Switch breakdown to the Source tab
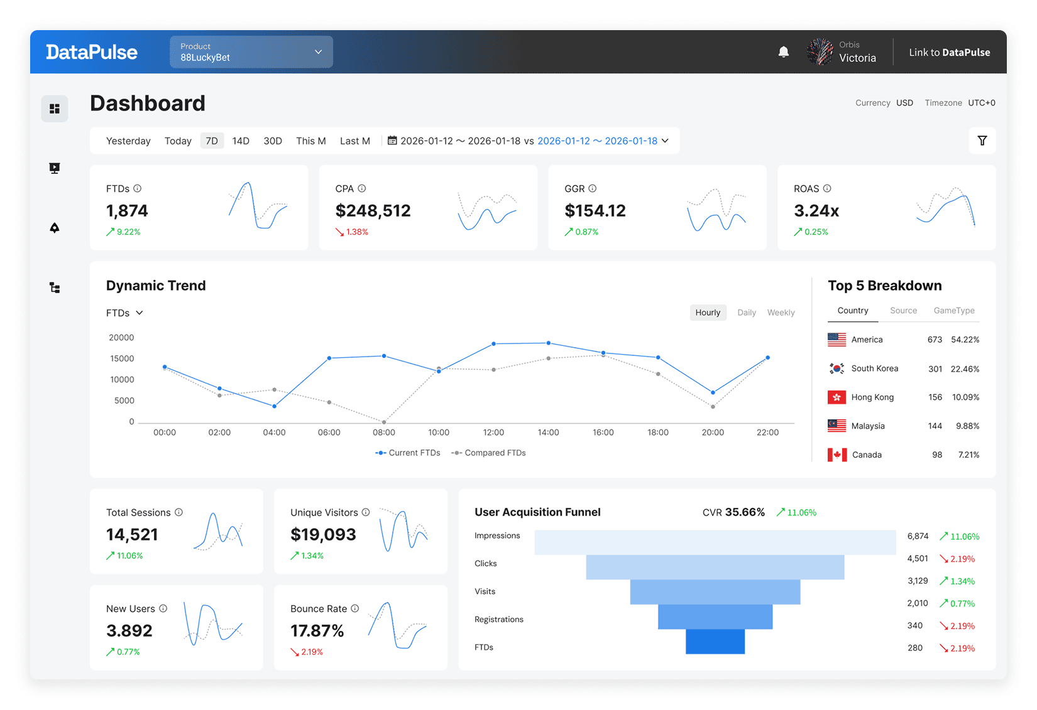 pyautogui.click(x=903, y=310)
